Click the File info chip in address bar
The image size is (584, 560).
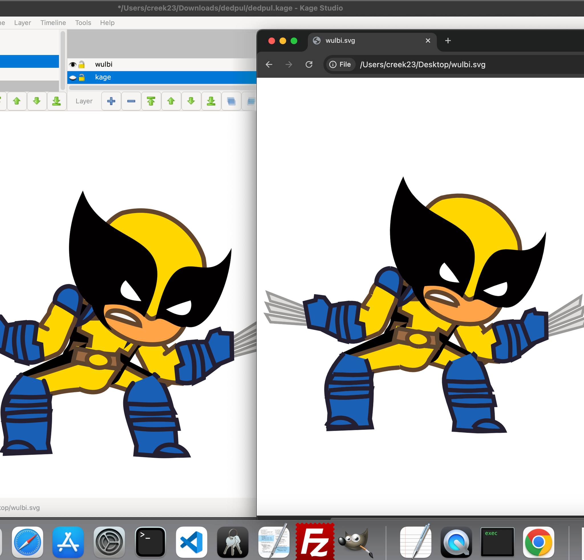click(340, 64)
